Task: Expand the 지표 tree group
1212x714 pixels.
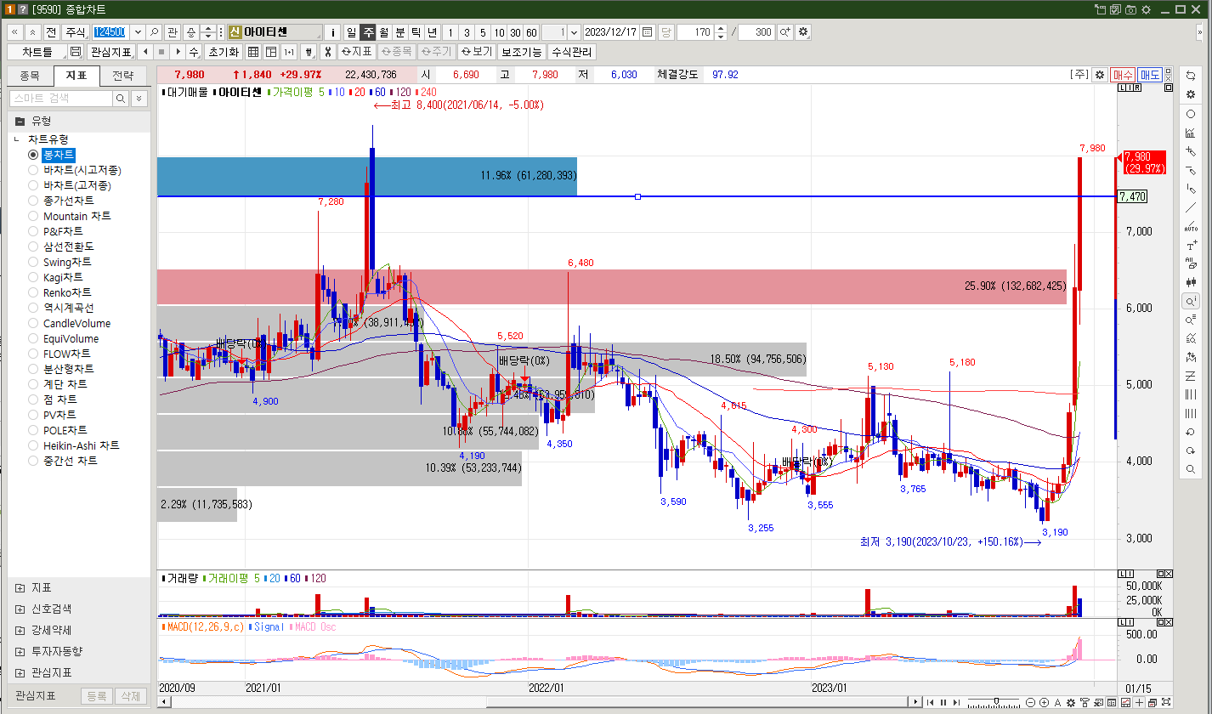Action: click(x=20, y=587)
